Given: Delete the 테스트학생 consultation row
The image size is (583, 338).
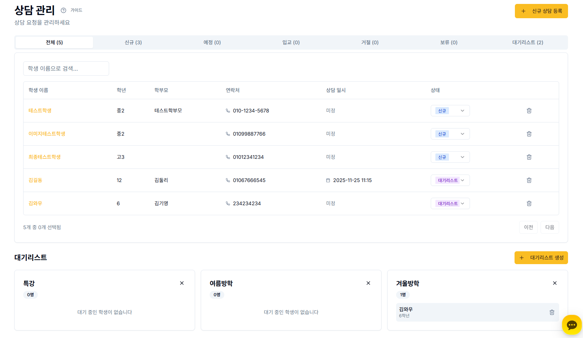Looking at the screenshot, I should pos(529,111).
